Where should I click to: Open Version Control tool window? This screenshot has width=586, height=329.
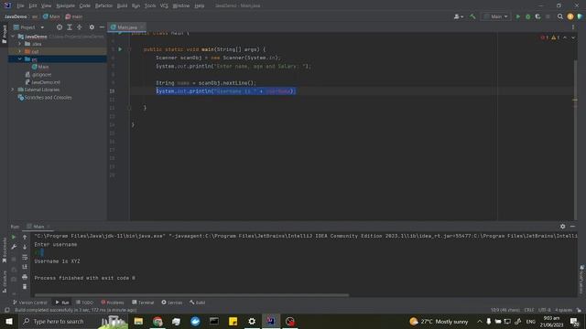tap(30, 302)
